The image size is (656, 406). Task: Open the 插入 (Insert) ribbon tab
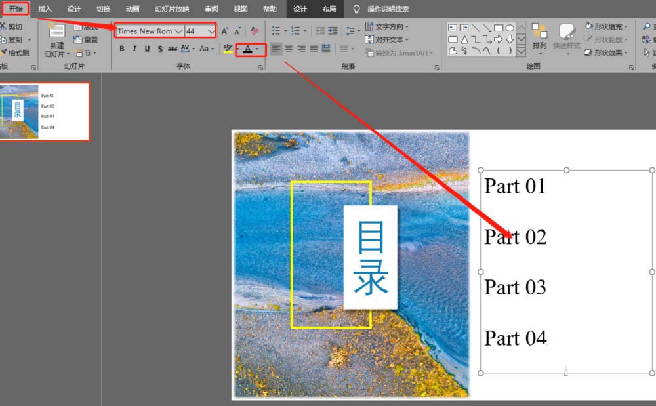45,9
